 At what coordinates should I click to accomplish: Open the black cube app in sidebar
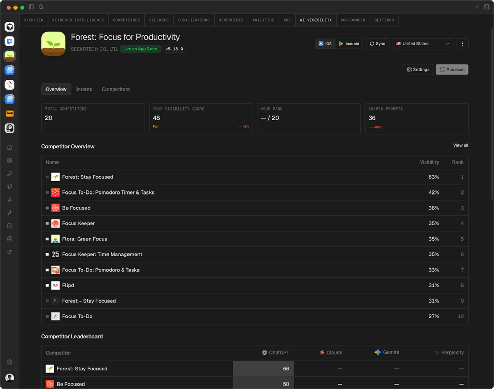10,27
